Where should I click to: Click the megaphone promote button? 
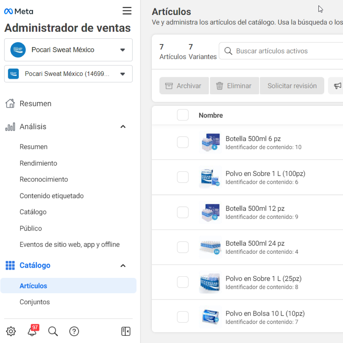(337, 86)
